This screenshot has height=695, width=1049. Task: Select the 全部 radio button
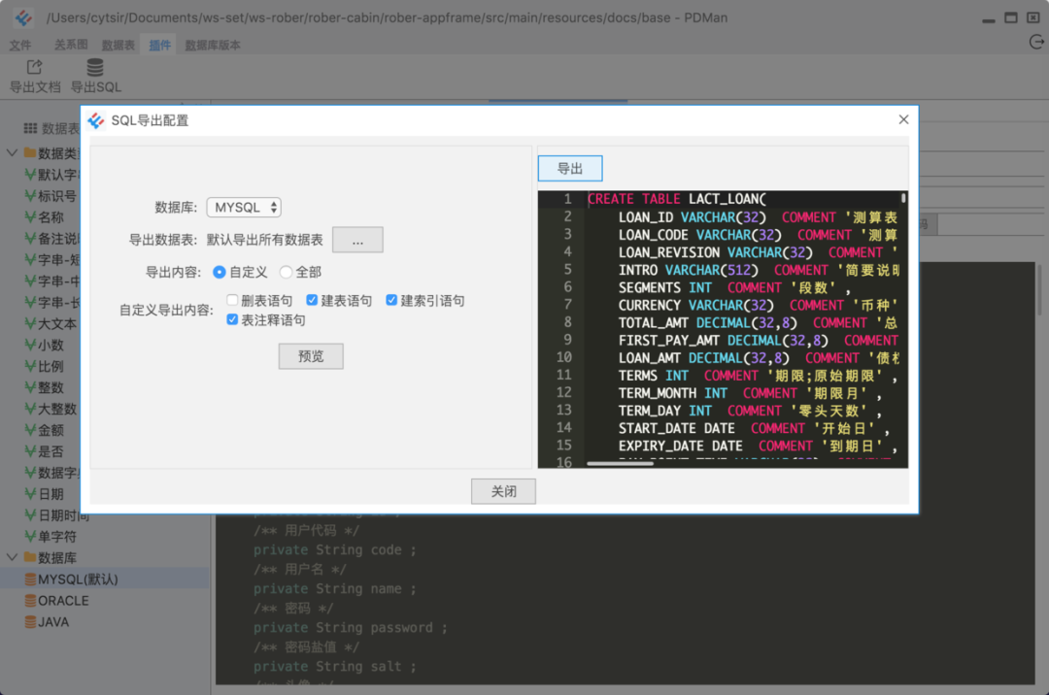[x=286, y=272]
